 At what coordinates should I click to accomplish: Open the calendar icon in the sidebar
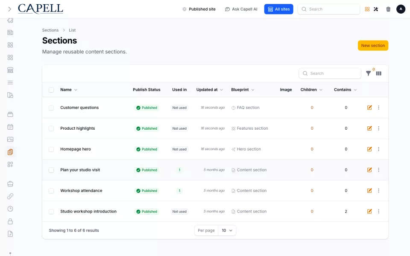coord(10,127)
